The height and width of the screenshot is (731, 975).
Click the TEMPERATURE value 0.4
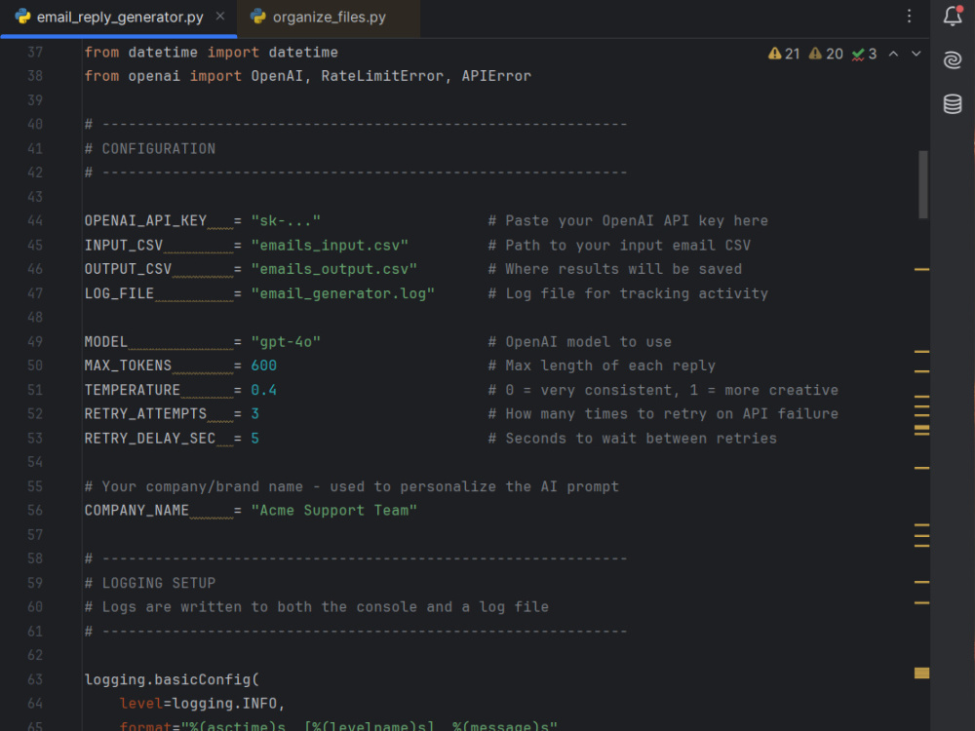coord(263,390)
